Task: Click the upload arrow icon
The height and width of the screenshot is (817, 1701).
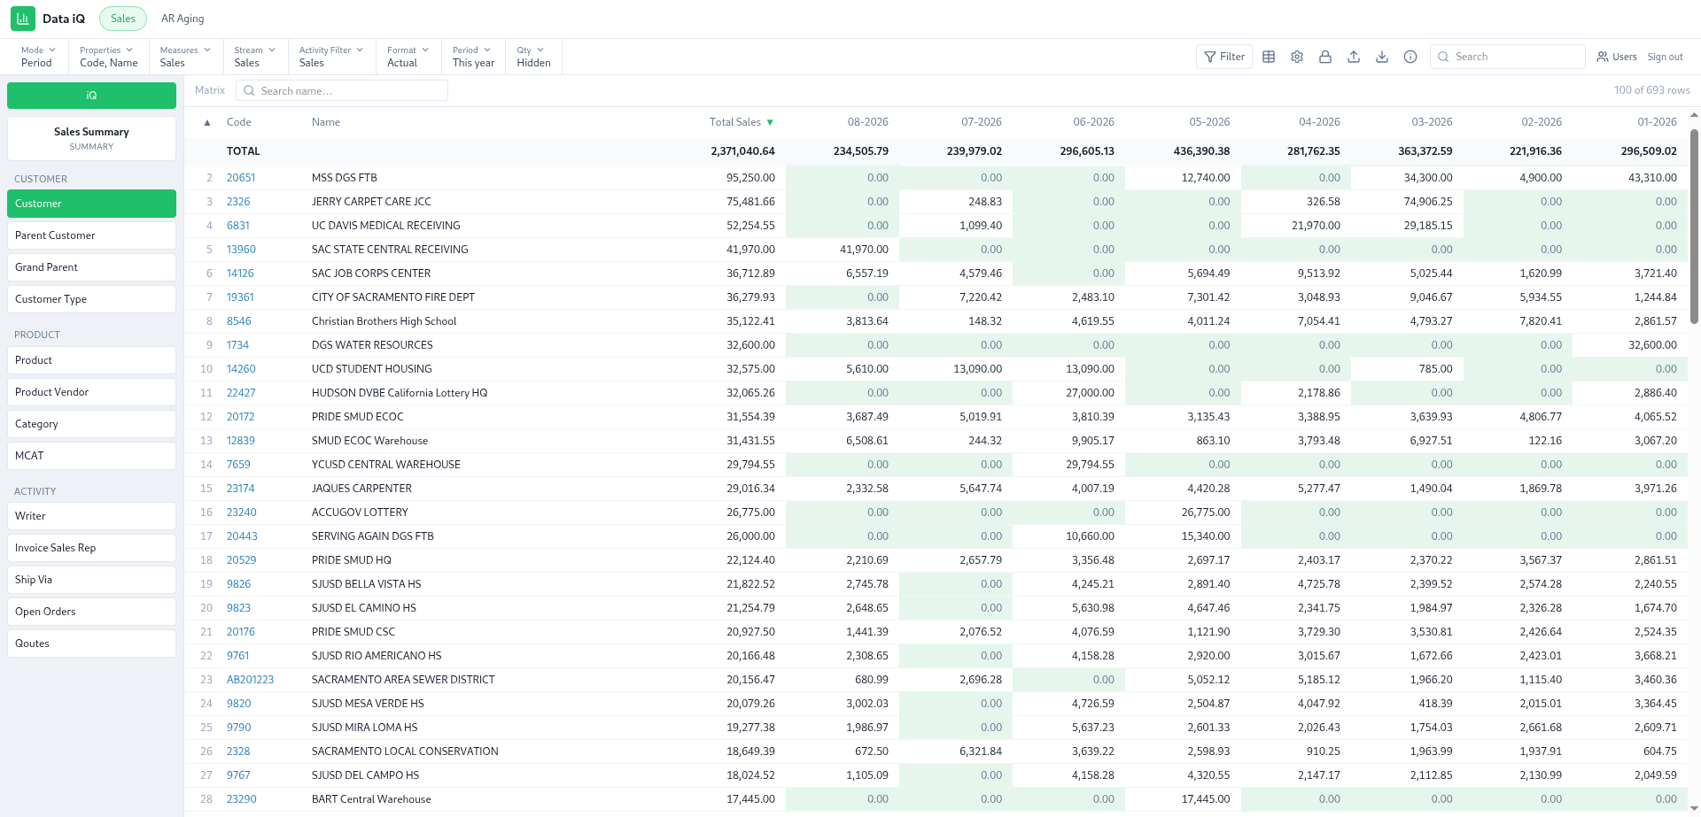Action: [x=1354, y=57]
